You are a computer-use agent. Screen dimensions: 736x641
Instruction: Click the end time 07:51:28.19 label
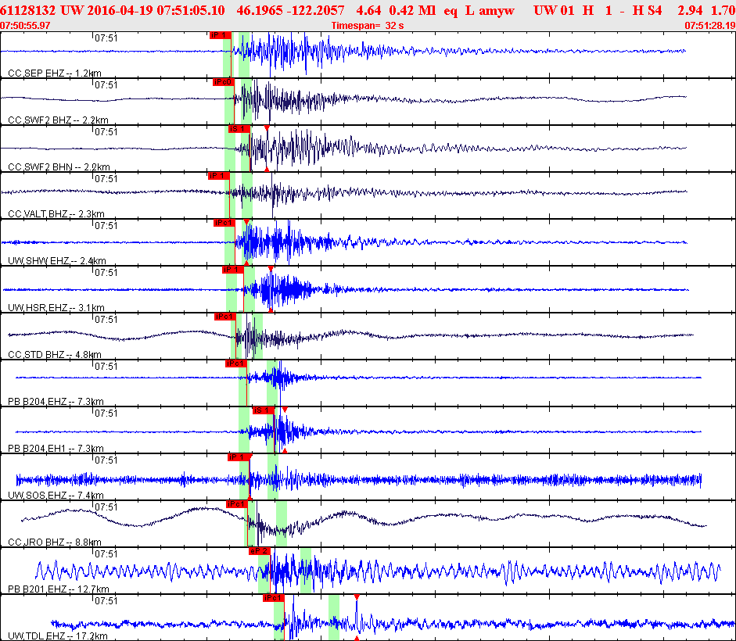click(709, 26)
